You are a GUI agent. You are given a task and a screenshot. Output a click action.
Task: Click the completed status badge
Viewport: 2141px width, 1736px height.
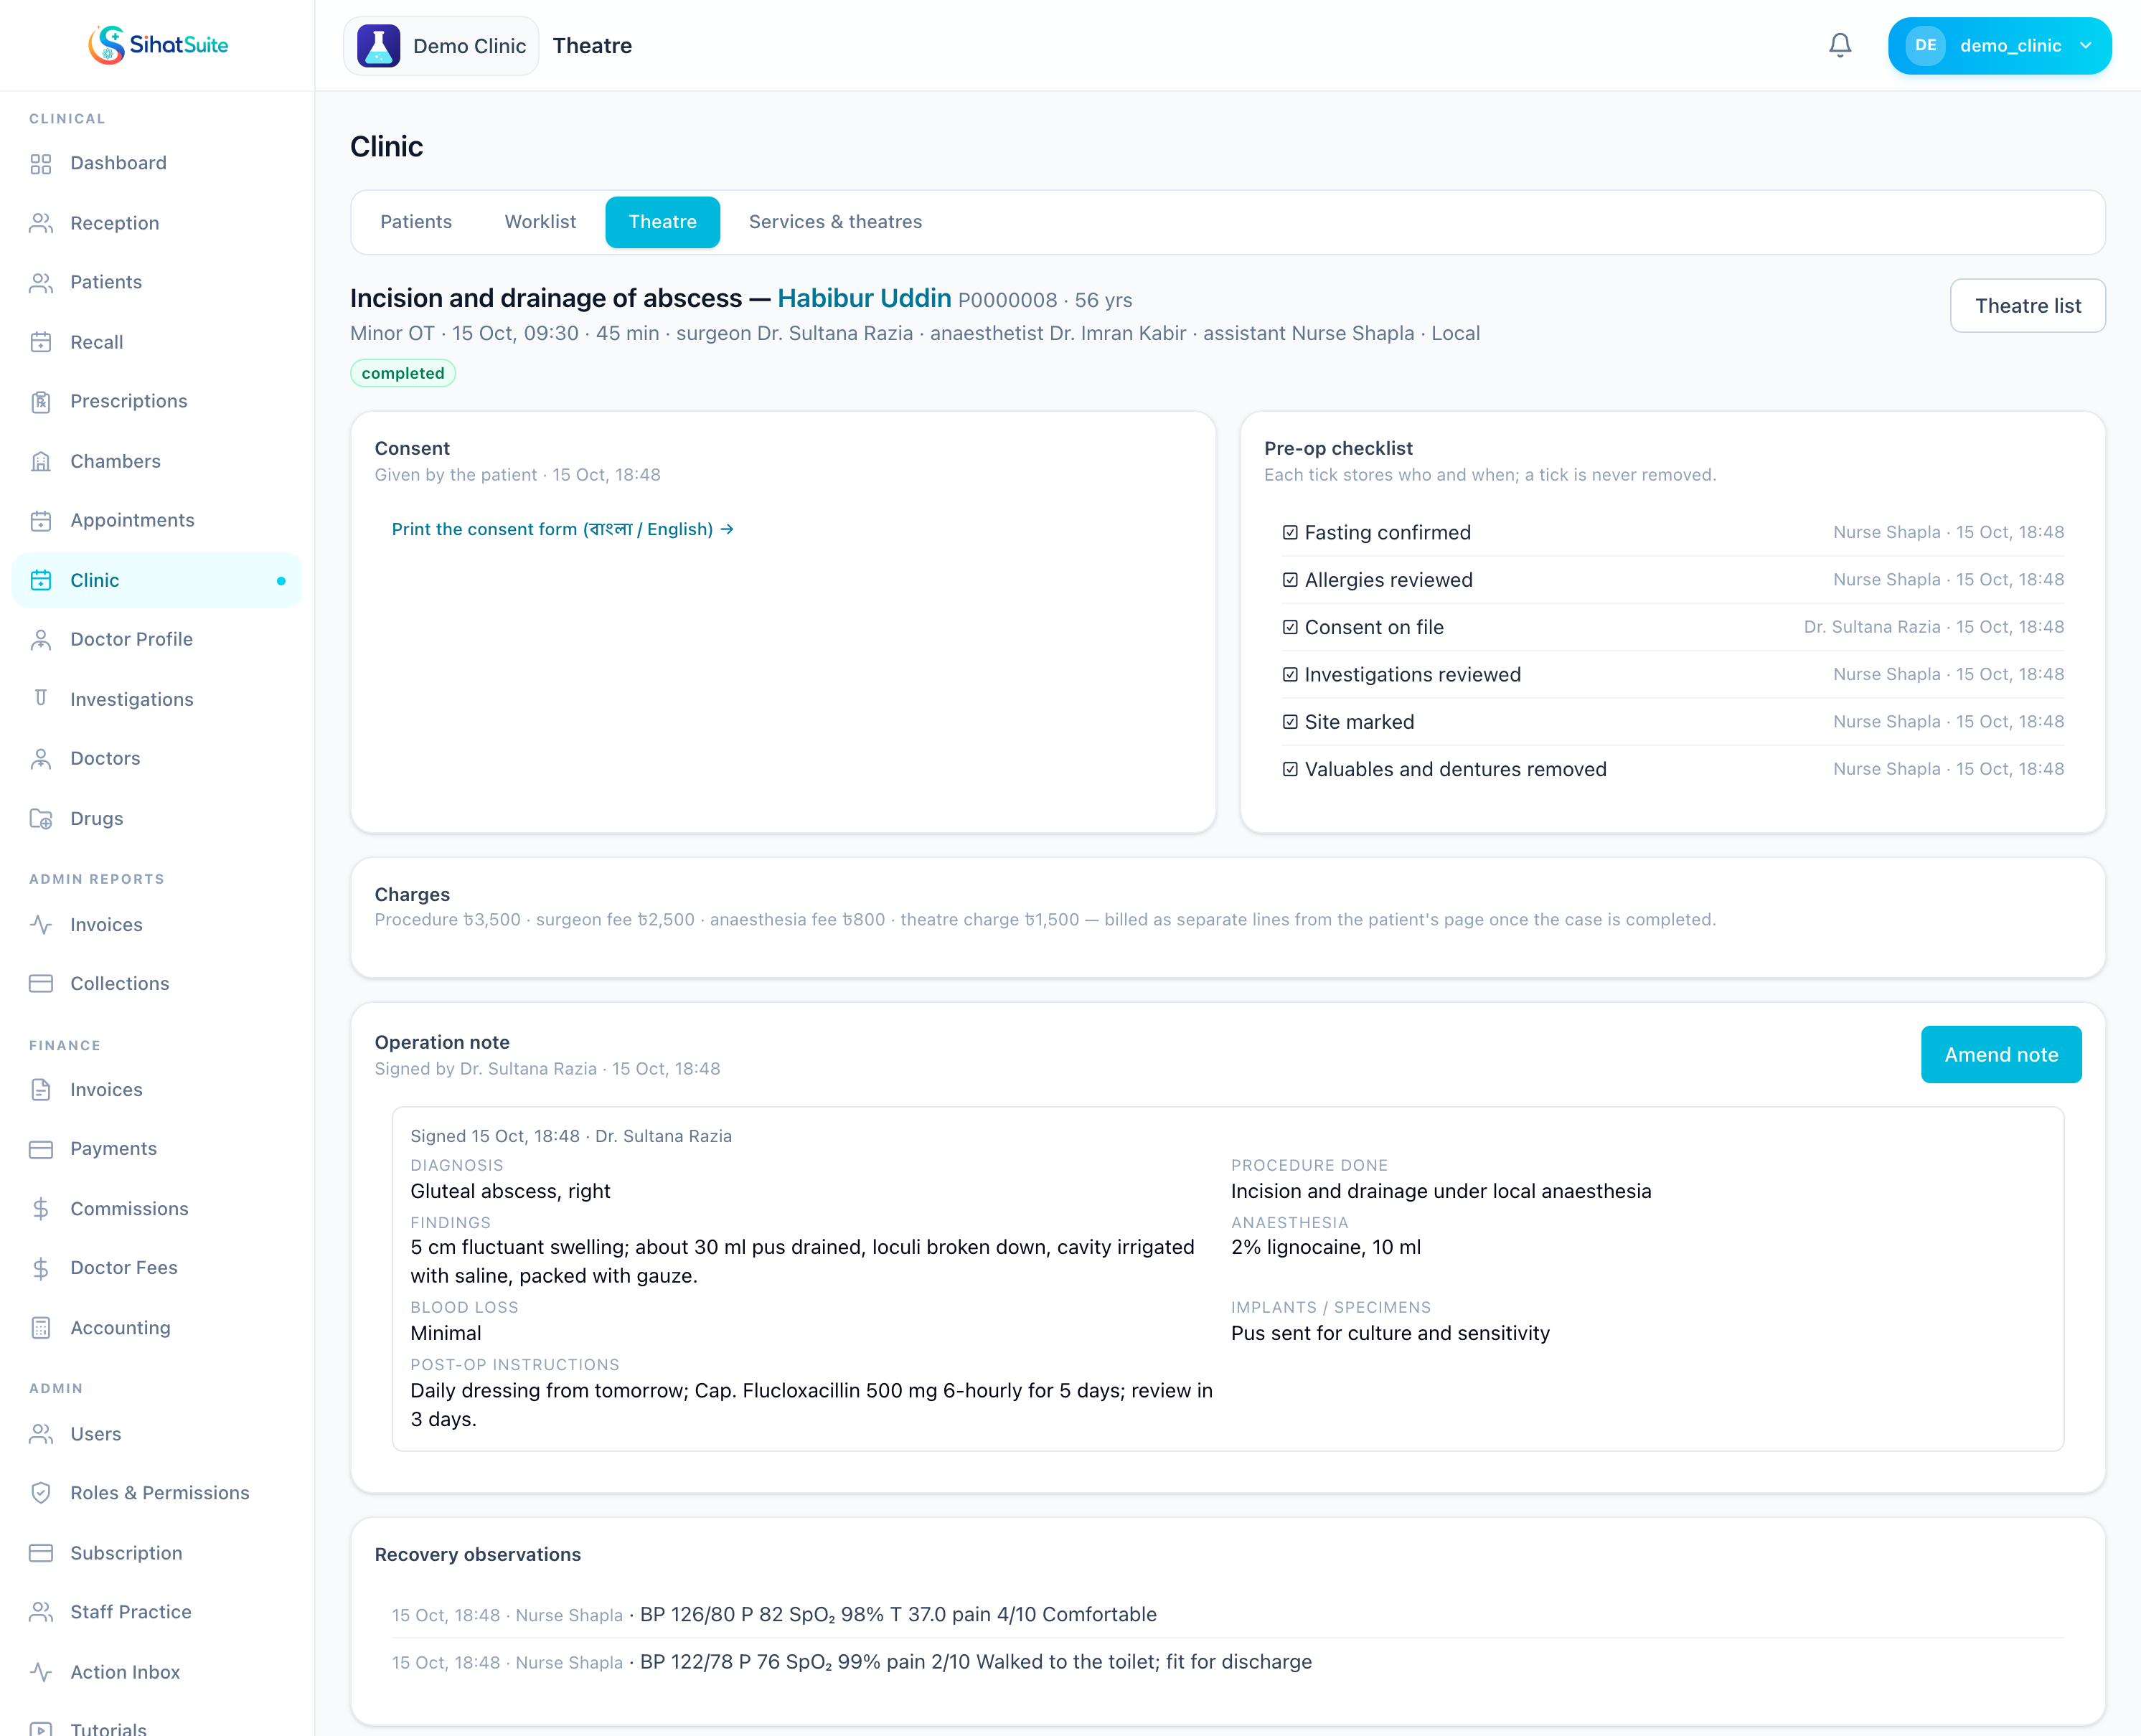tap(403, 373)
